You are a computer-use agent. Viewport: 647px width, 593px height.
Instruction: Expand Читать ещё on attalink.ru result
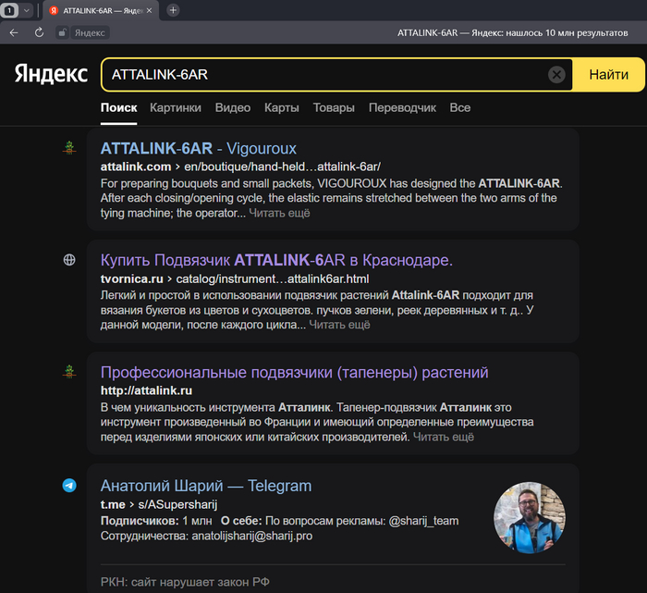(x=444, y=437)
